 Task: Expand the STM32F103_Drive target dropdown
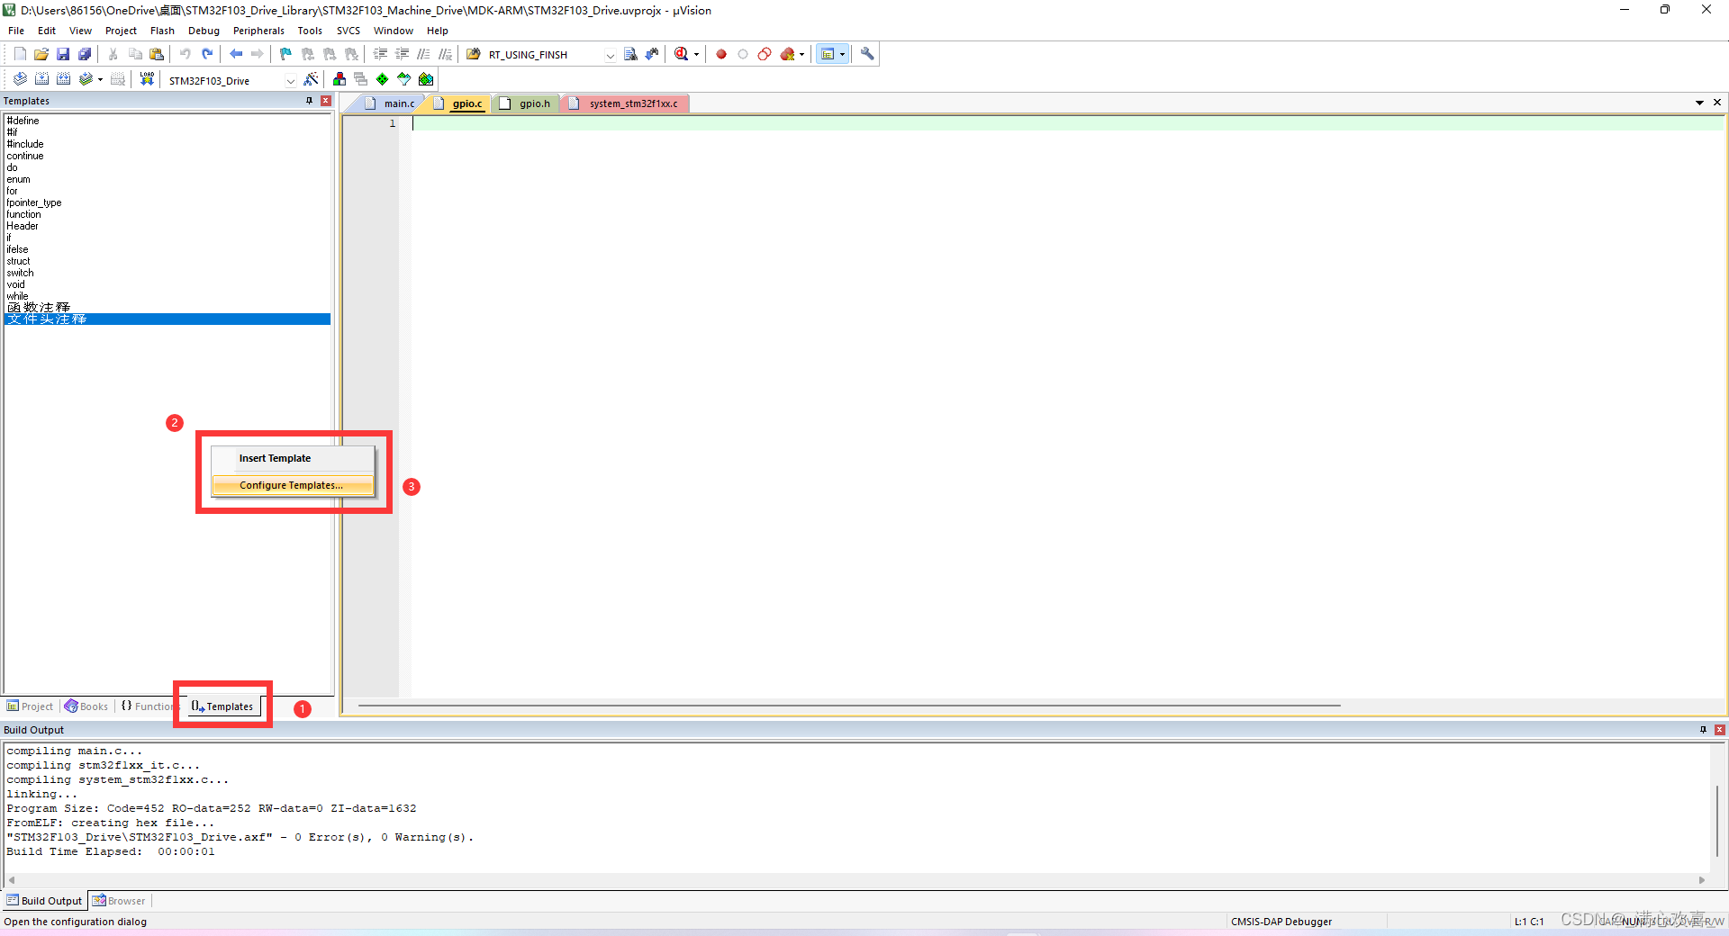pyautogui.click(x=290, y=80)
